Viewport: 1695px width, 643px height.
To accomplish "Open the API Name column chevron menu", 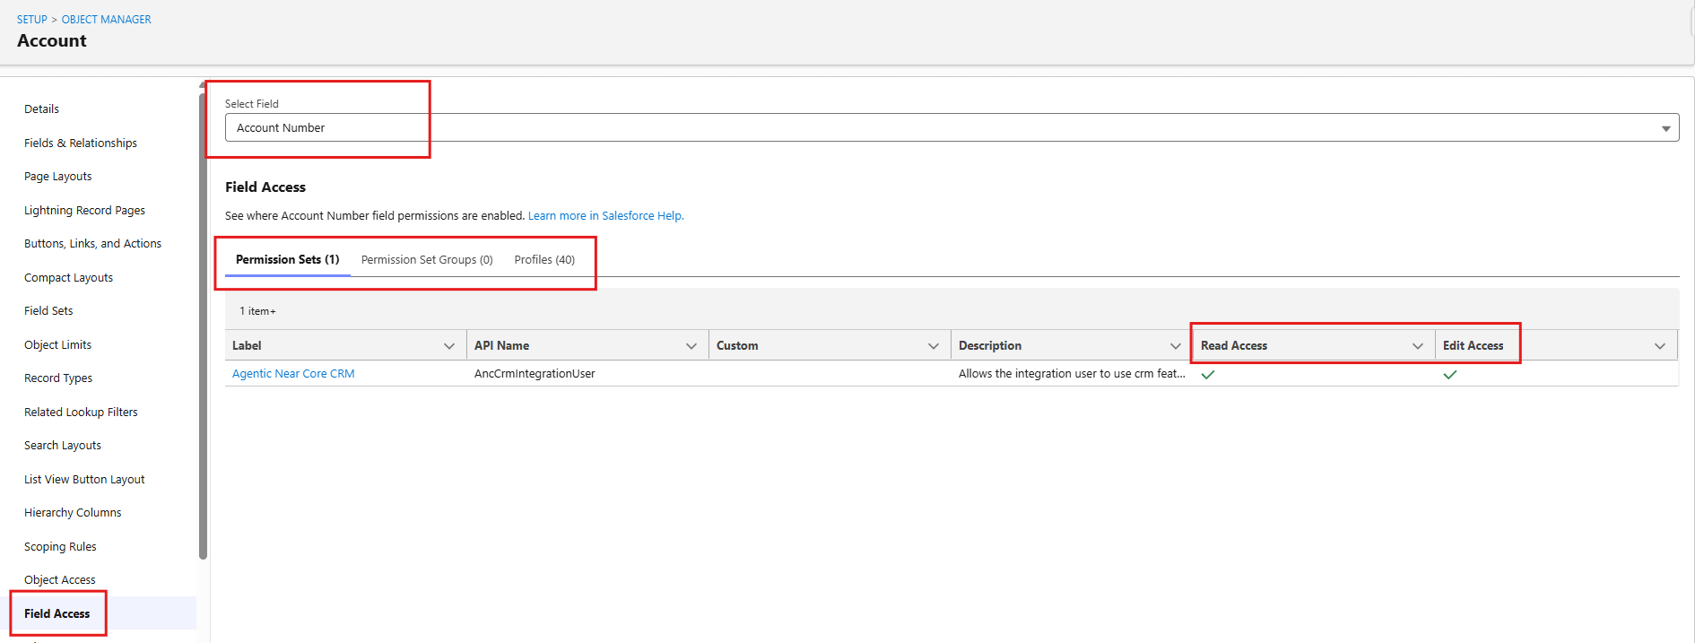I will click(x=691, y=346).
